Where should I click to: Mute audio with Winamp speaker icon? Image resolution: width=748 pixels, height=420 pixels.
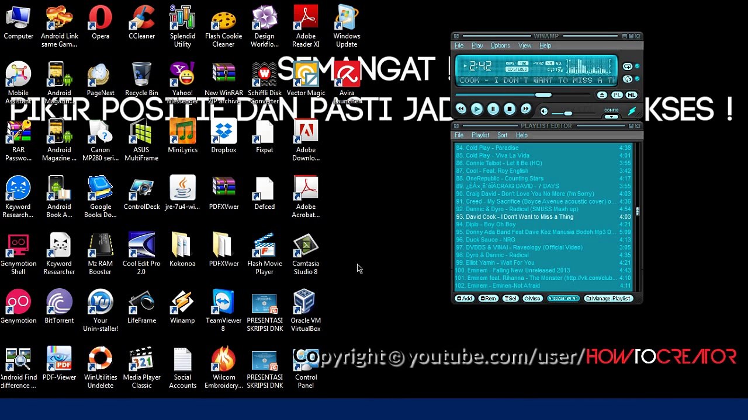544,111
